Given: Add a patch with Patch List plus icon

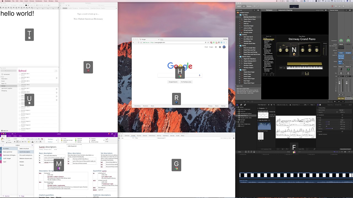Looking at the screenshot, I should point(254,10).
